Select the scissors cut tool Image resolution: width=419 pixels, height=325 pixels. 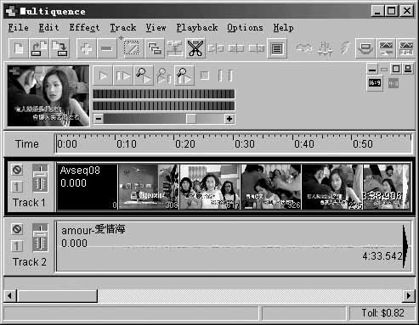click(x=195, y=48)
